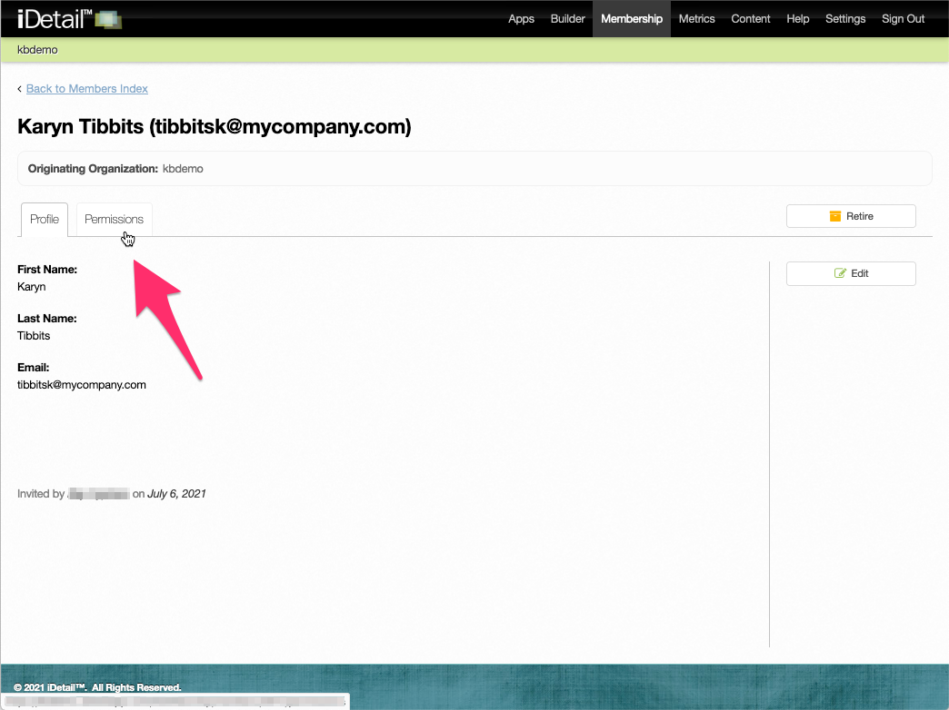This screenshot has height=710, width=949.
Task: Click the back chevron before Members Index
Action: [x=19, y=89]
